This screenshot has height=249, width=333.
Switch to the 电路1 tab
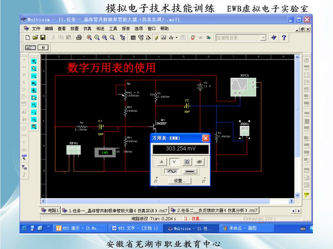coord(50,210)
